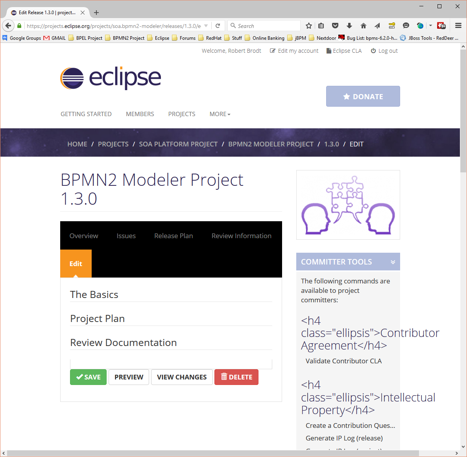
Task: Click the PREVIEW button
Action: (x=129, y=377)
